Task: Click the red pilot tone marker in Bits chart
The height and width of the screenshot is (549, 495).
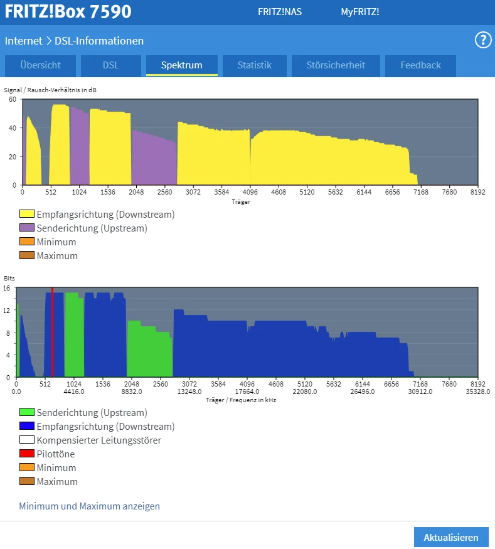Action: [52, 332]
